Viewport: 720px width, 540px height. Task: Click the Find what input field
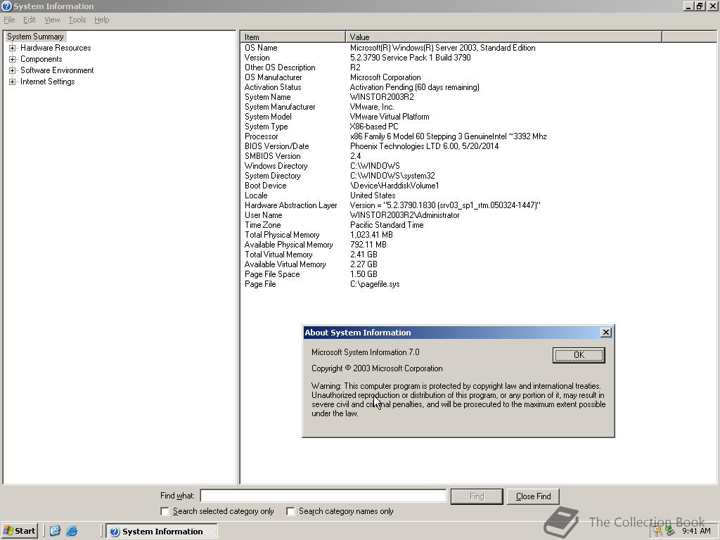coord(323,496)
